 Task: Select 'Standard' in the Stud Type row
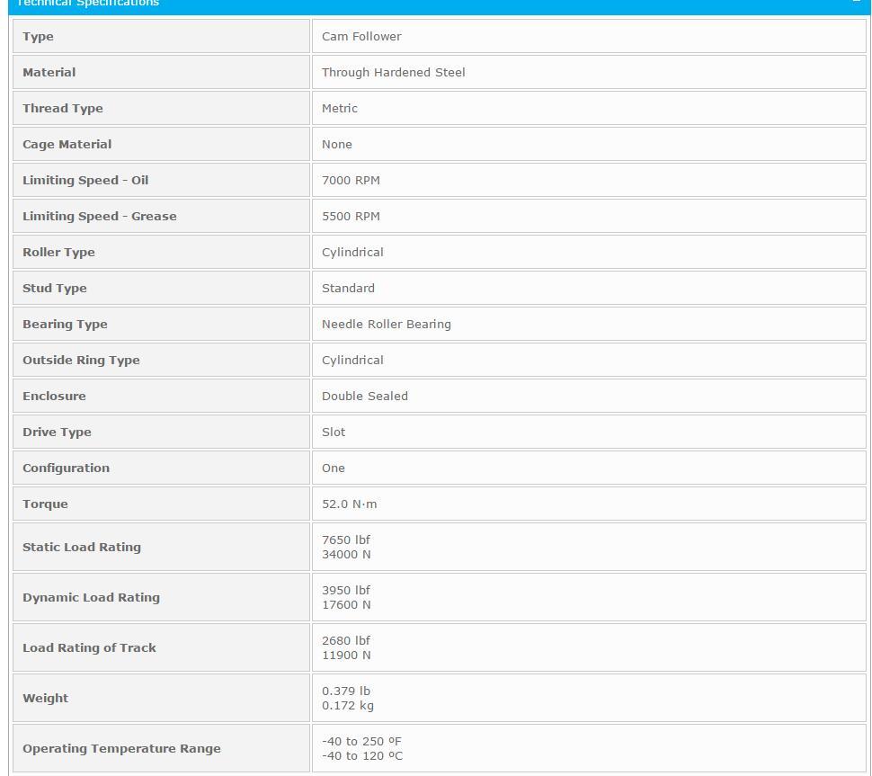(348, 288)
